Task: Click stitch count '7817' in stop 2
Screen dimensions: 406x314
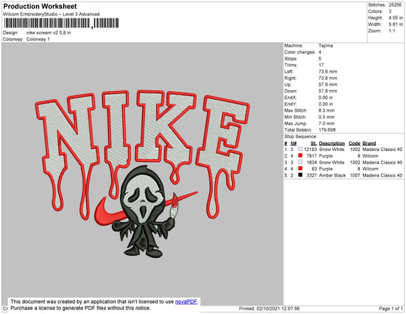Action: (x=311, y=156)
